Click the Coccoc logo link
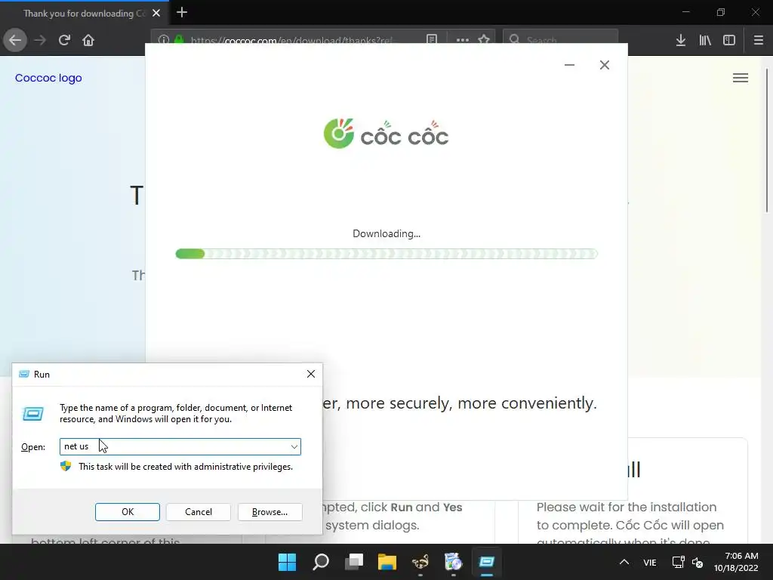 (48, 78)
